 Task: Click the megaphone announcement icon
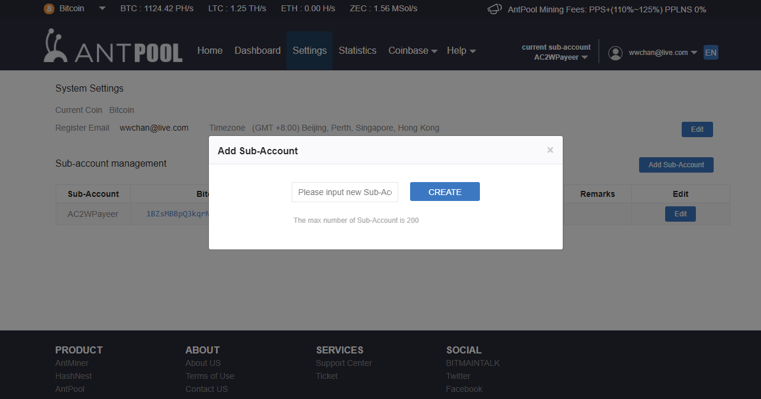[x=495, y=9]
